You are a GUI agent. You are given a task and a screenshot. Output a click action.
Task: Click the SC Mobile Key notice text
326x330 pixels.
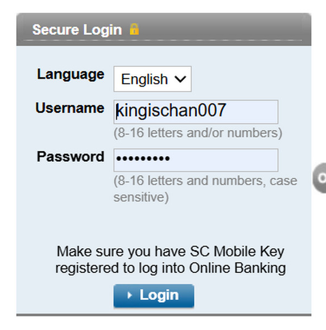point(171,260)
